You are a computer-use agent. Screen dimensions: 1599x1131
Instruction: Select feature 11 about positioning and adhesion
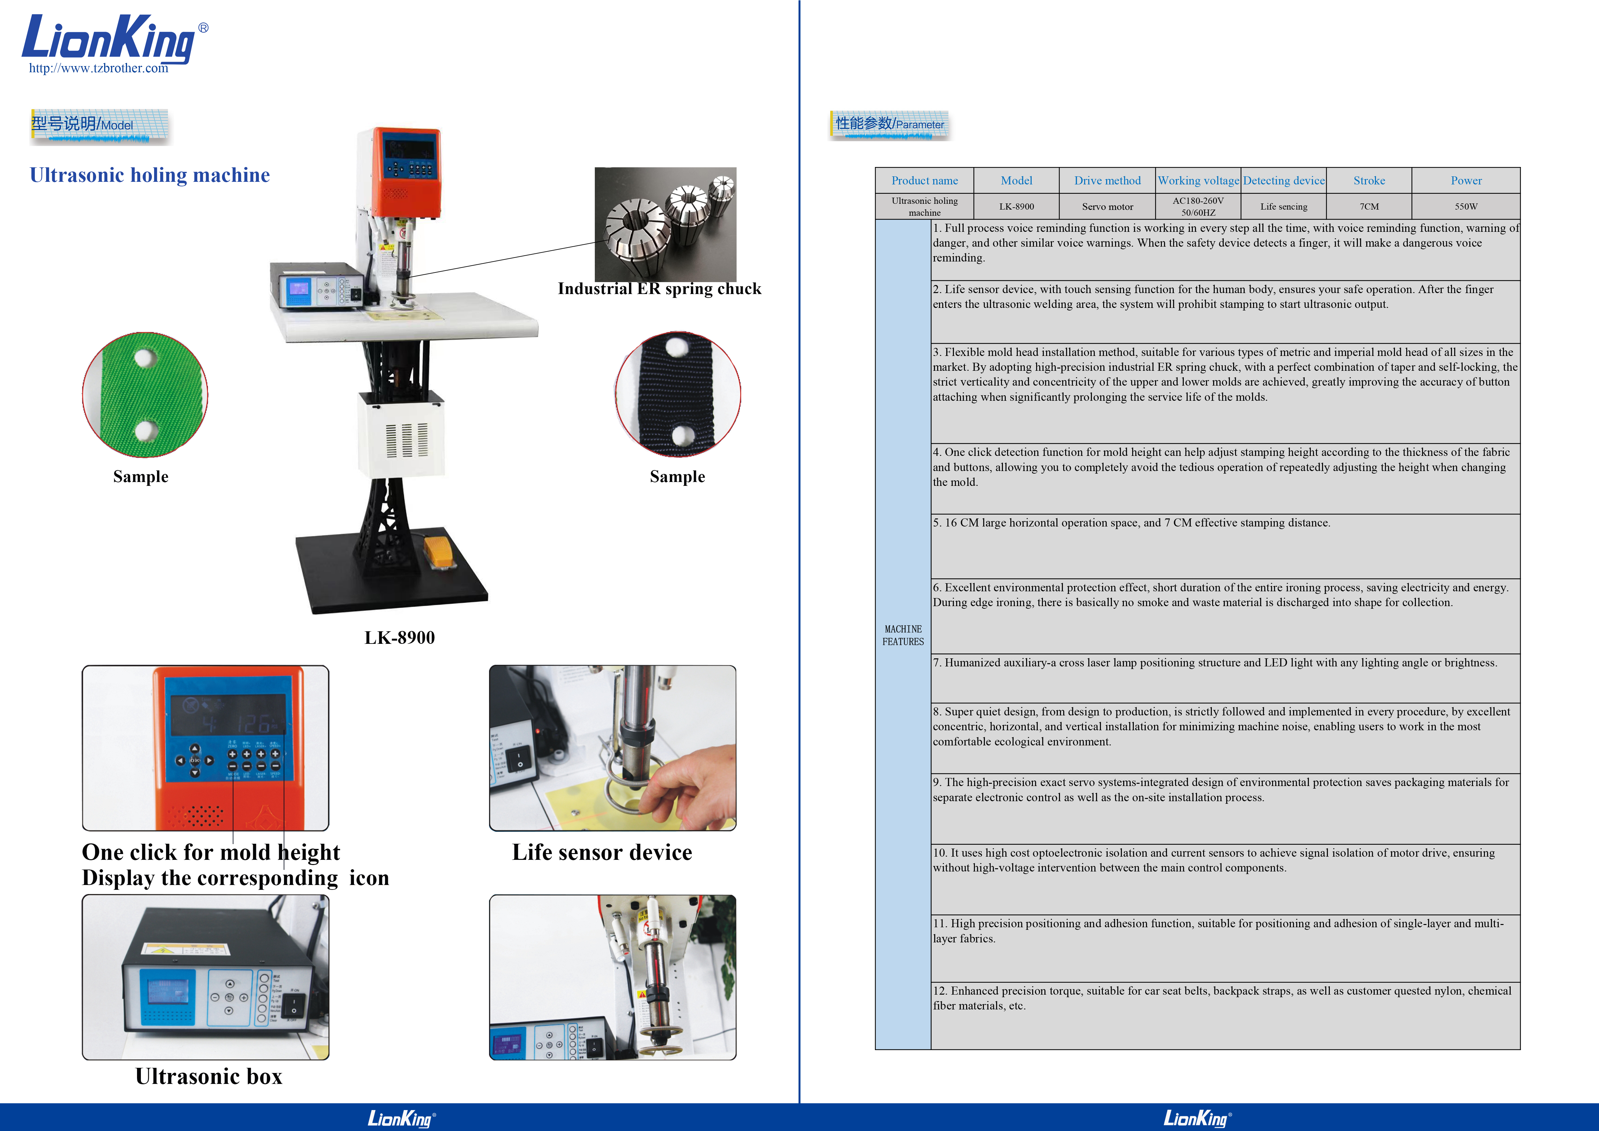[x=1226, y=949]
